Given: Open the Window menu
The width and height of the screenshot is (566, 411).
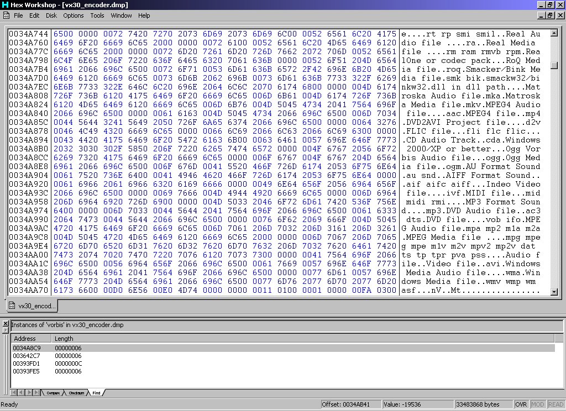Looking at the screenshot, I should [121, 15].
